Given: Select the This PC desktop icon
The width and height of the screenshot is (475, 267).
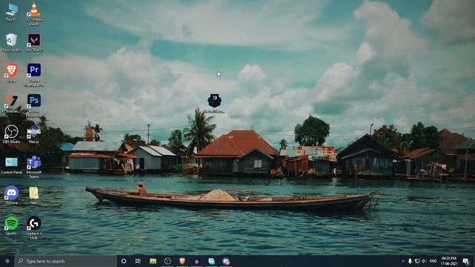Looking at the screenshot, I should tap(11, 12).
